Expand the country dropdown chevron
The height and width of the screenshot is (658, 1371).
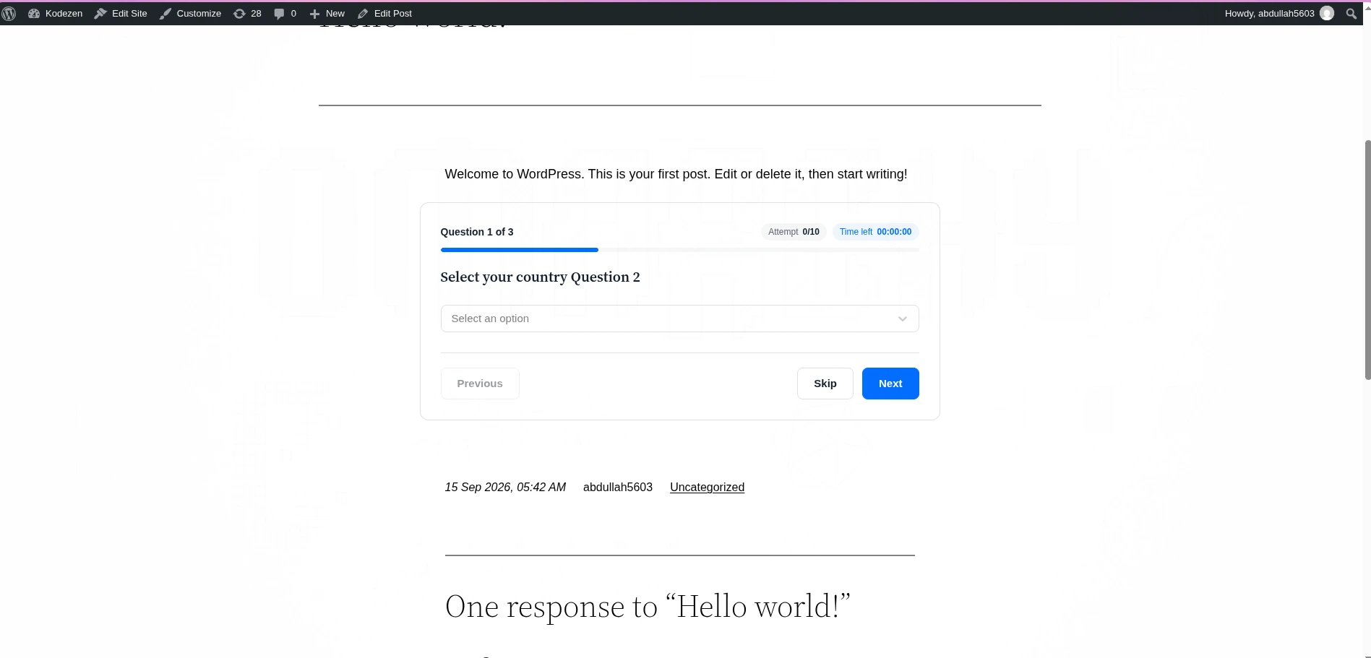click(902, 319)
